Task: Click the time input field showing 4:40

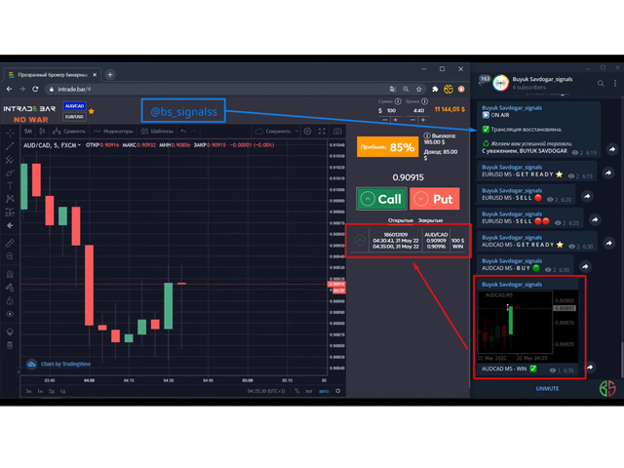Action: pos(418,110)
